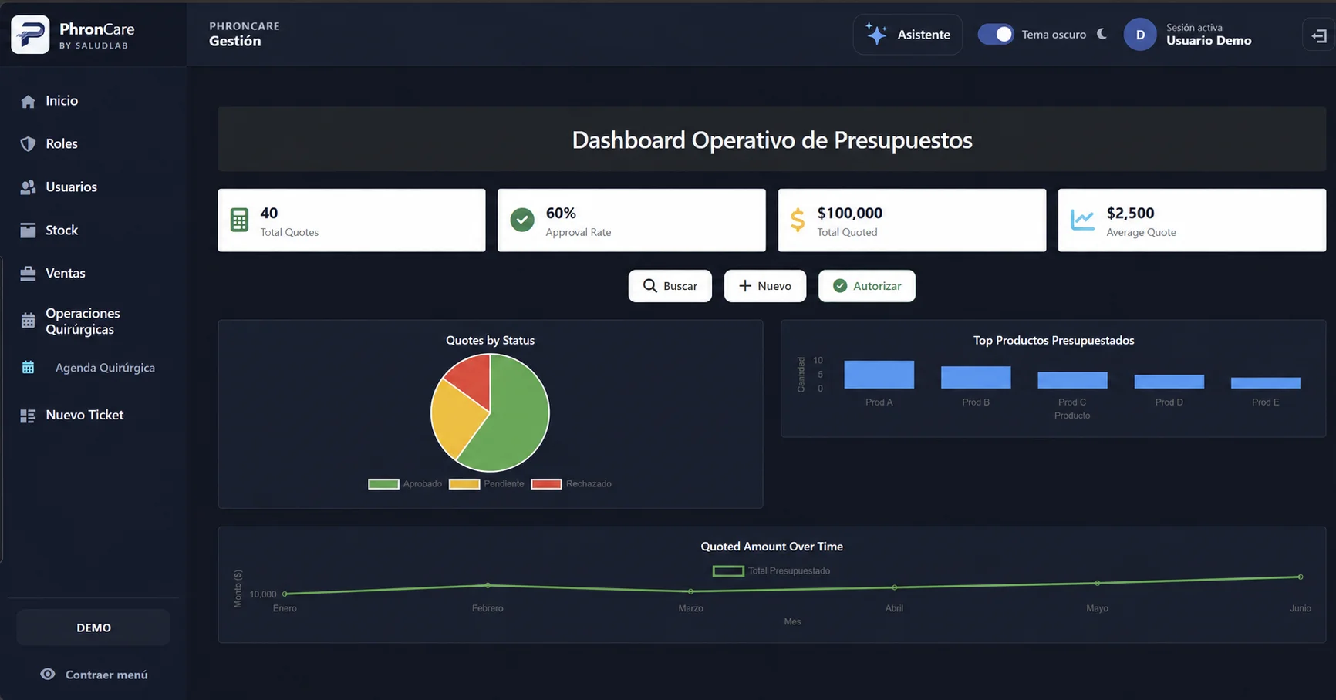The height and width of the screenshot is (700, 1336).
Task: Click the green check icon on Approval Rate
Action: [x=522, y=220]
